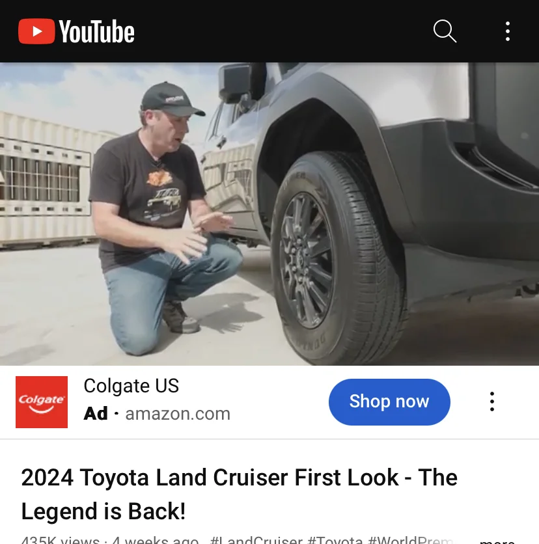
Task: Open the top-bar three-dot options menu
Action: (x=507, y=31)
